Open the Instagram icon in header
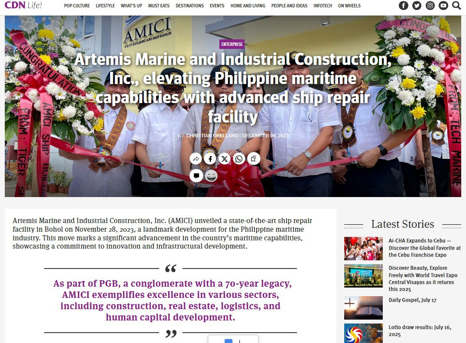 coord(430,5)
